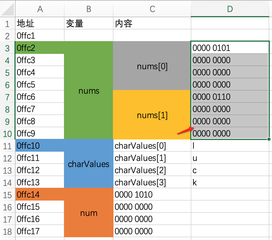Click the blue charValues merged cell
The width and height of the screenshot is (272, 240).
(x=88, y=164)
